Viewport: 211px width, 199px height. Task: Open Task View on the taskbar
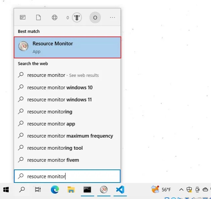[38, 189]
